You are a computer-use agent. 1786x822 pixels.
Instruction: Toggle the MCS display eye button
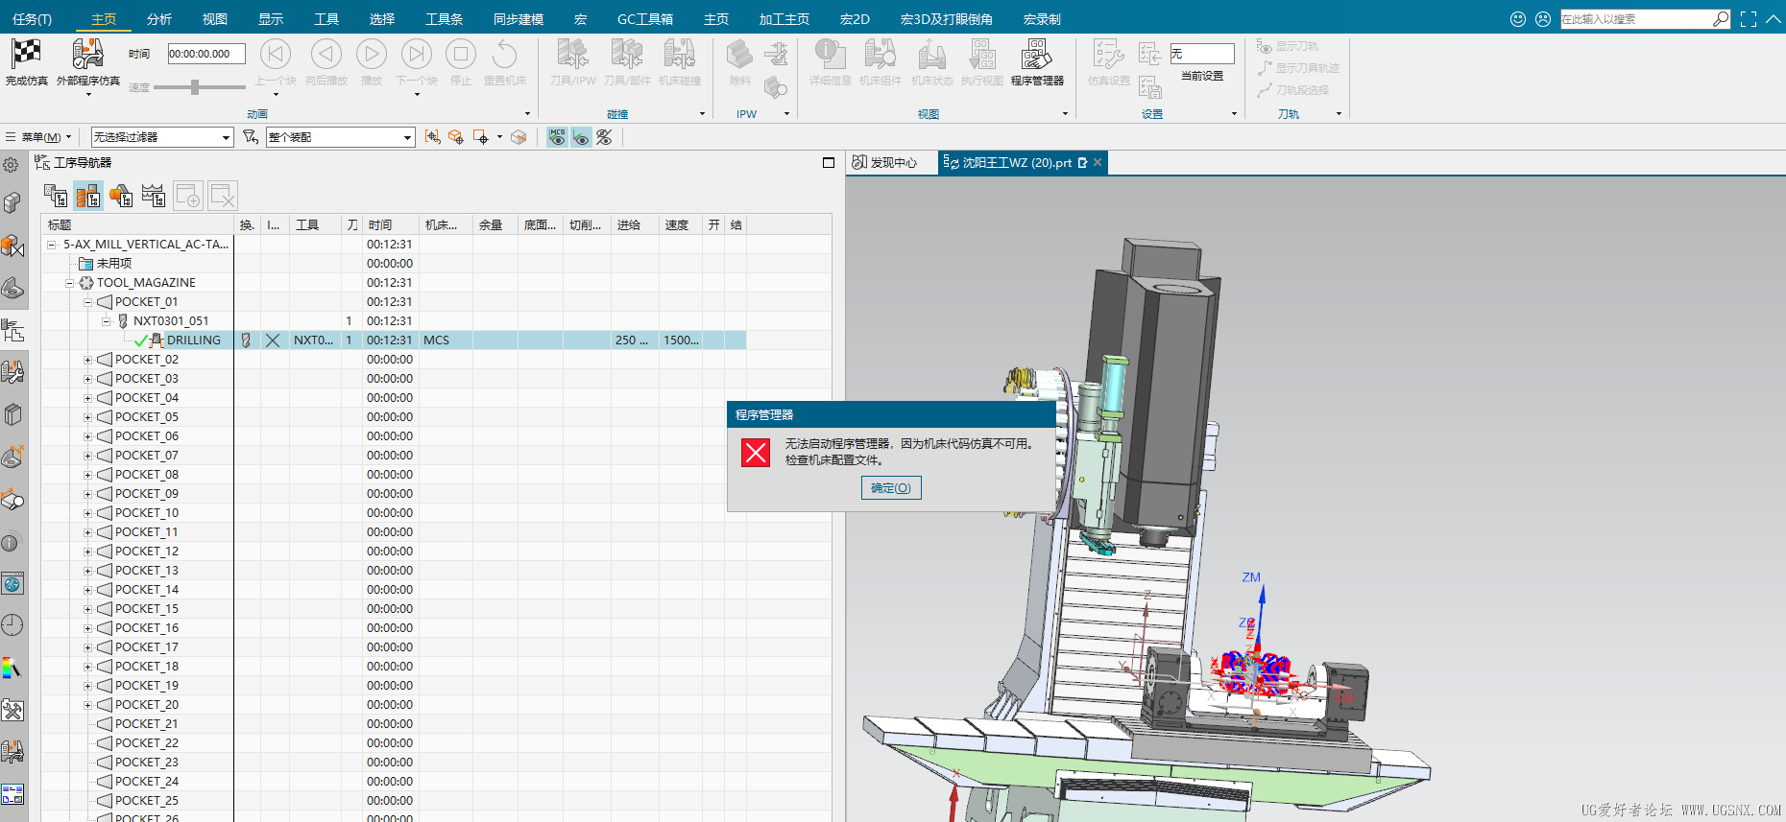coord(557,137)
